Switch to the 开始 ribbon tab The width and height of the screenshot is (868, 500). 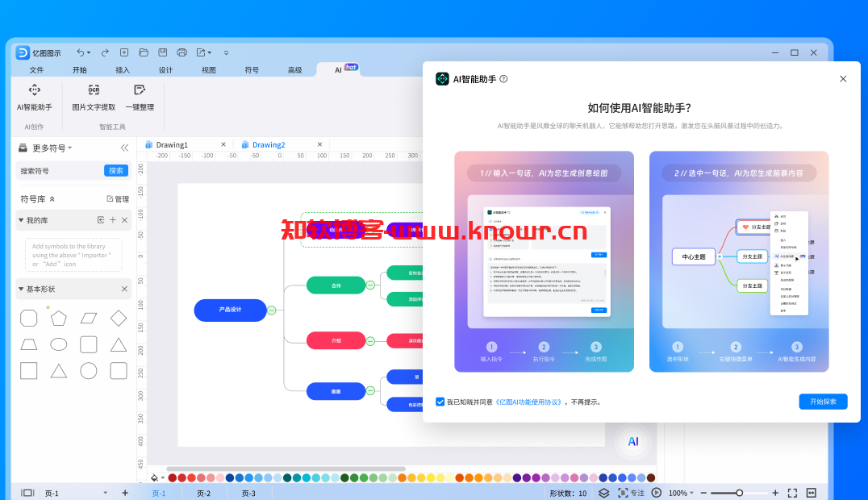click(x=80, y=70)
